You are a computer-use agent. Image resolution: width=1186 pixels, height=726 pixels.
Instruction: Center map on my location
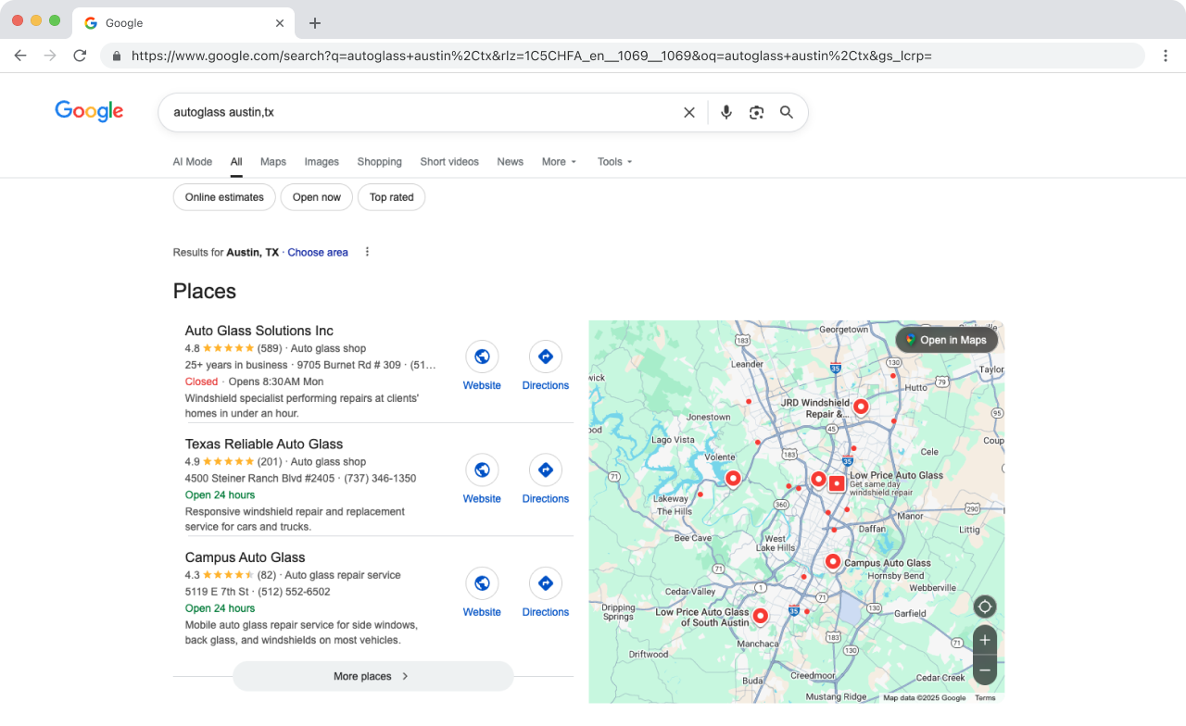(985, 607)
